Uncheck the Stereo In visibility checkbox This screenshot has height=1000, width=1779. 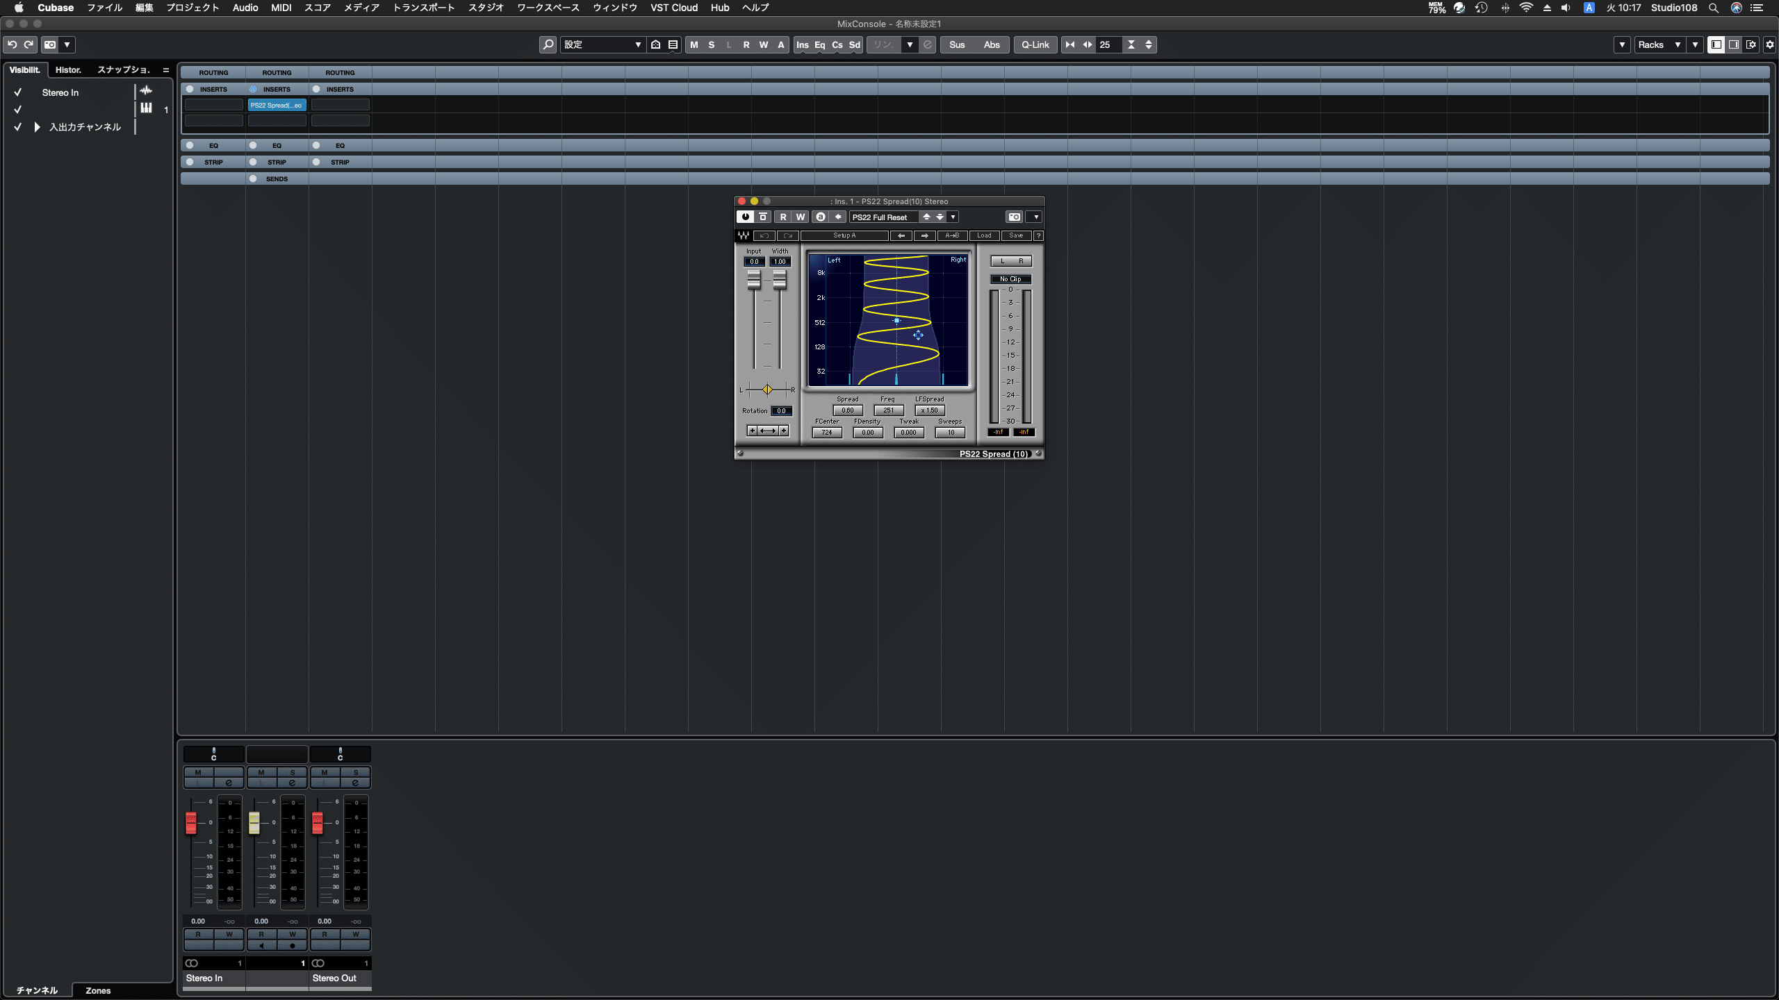pos(17,92)
